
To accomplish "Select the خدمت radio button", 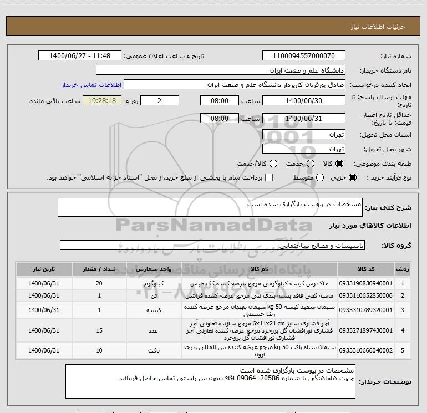I will (311, 164).
